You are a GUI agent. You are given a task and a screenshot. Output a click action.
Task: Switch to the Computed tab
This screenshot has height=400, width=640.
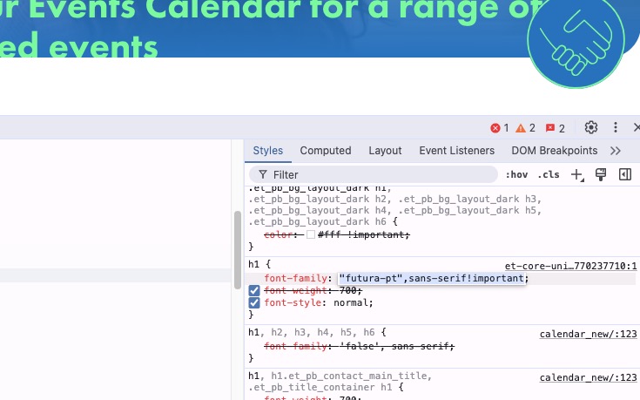(x=326, y=151)
